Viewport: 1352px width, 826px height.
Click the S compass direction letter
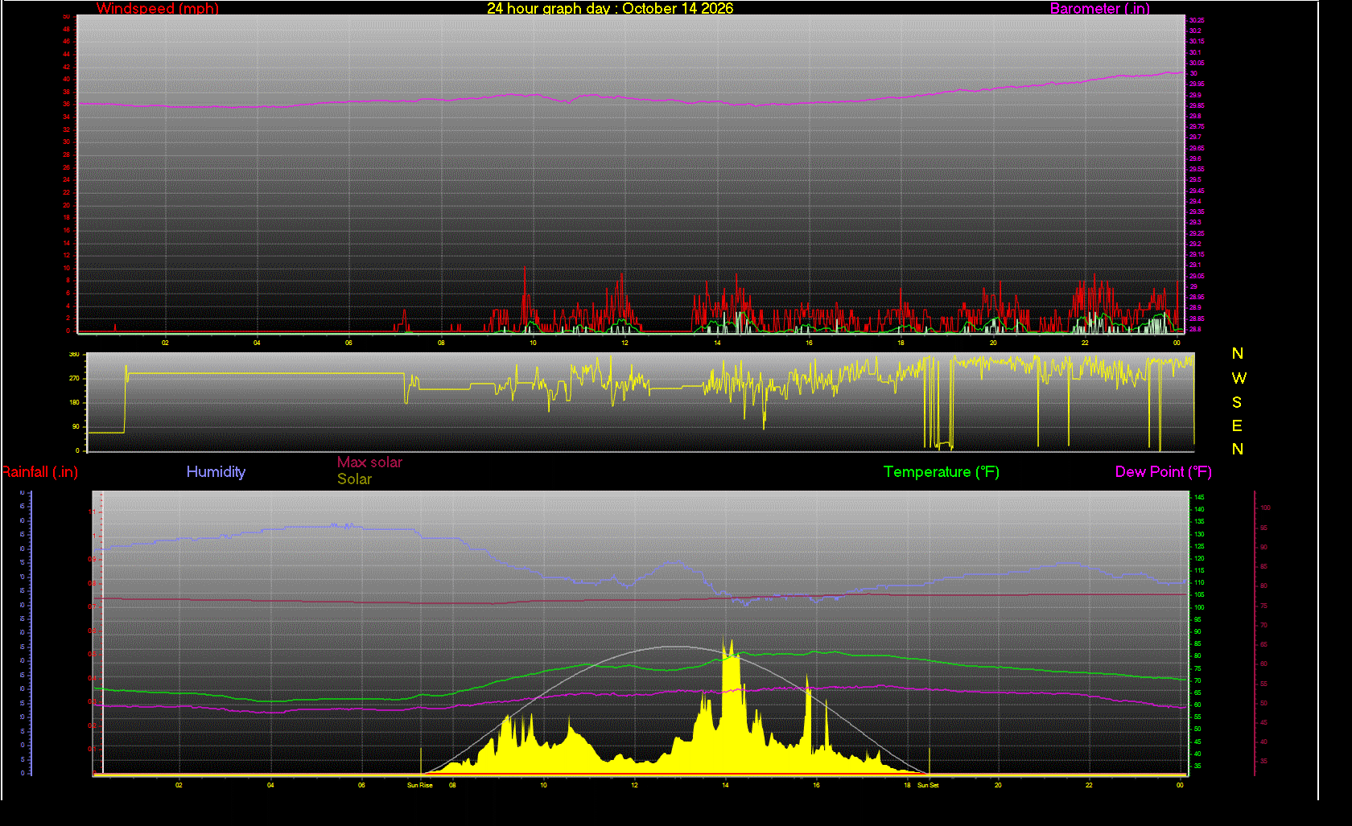pos(1237,402)
